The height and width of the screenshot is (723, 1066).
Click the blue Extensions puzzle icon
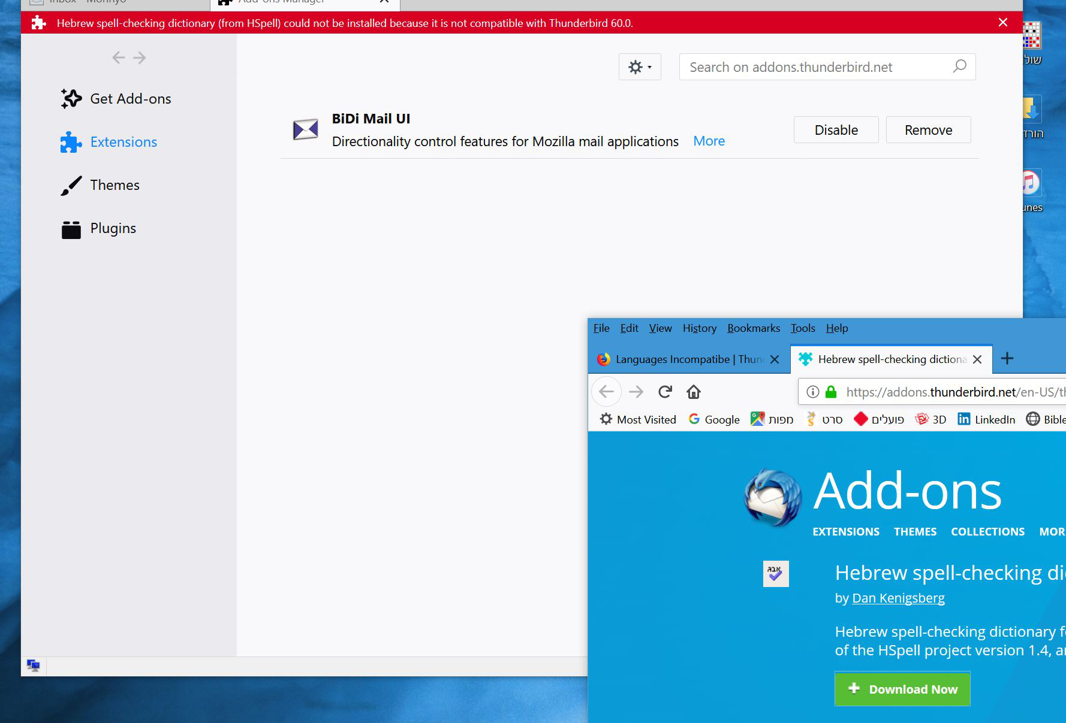[x=71, y=142]
